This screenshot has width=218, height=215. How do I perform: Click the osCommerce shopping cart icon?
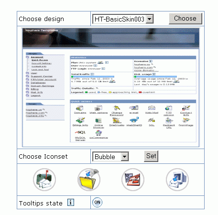(x=98, y=132)
